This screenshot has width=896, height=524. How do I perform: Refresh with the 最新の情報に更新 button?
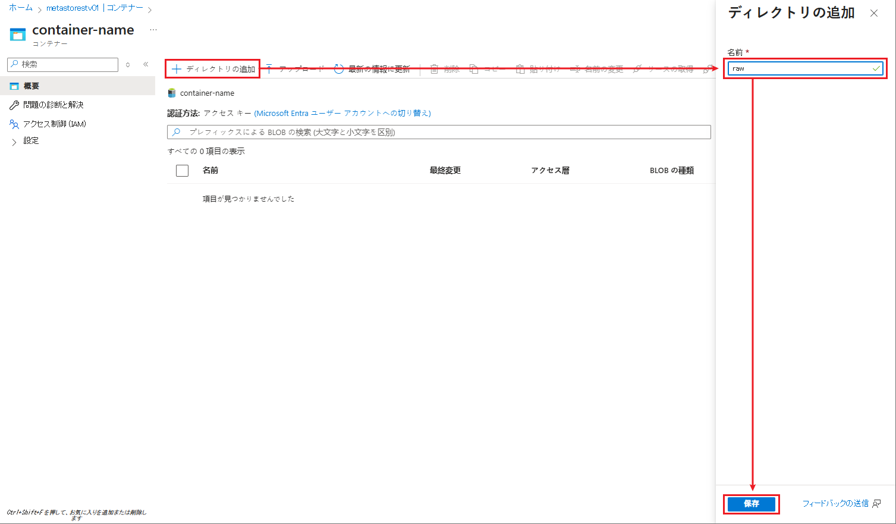click(372, 69)
